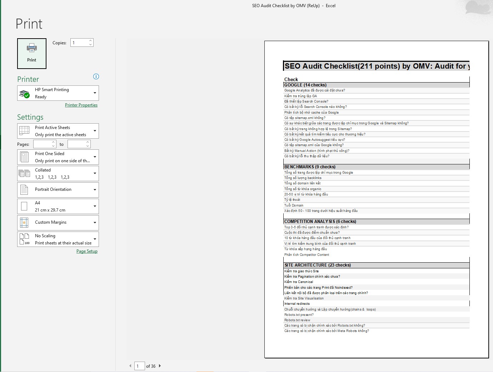Open the Printer Properties link
Screen dimensions: 493x372
click(x=81, y=105)
